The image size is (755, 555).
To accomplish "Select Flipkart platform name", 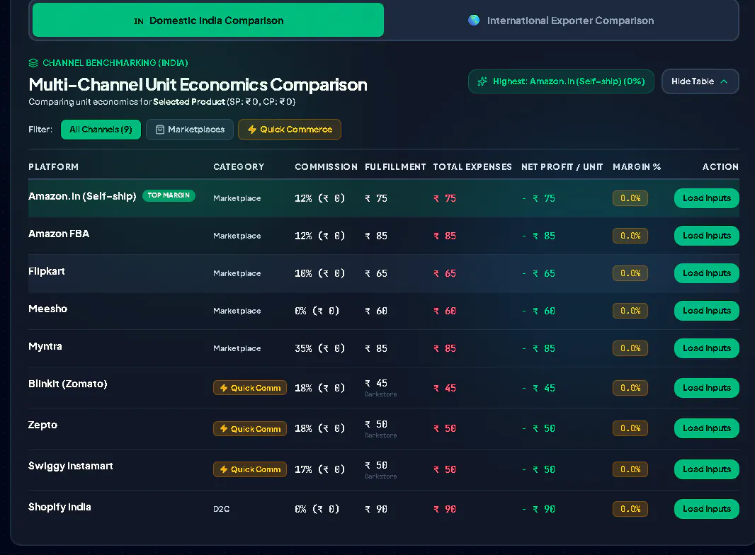I will 47,272.
